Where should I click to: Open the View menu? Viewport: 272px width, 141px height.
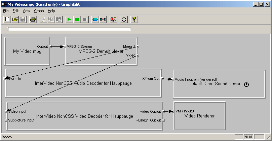tap(26, 11)
